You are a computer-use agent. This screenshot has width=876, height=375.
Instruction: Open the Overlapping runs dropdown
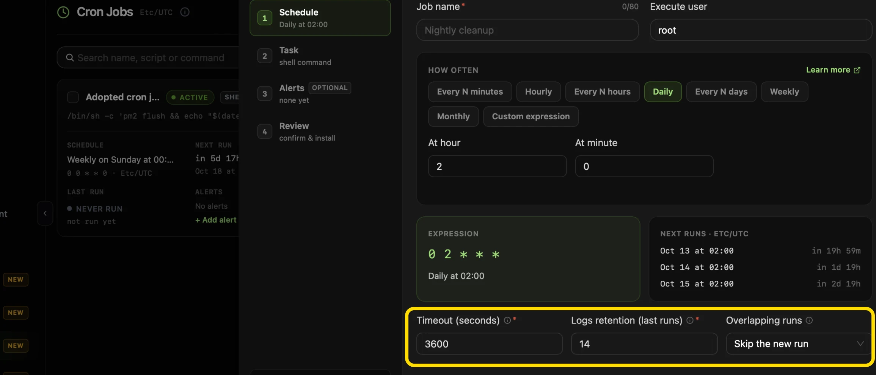click(799, 344)
